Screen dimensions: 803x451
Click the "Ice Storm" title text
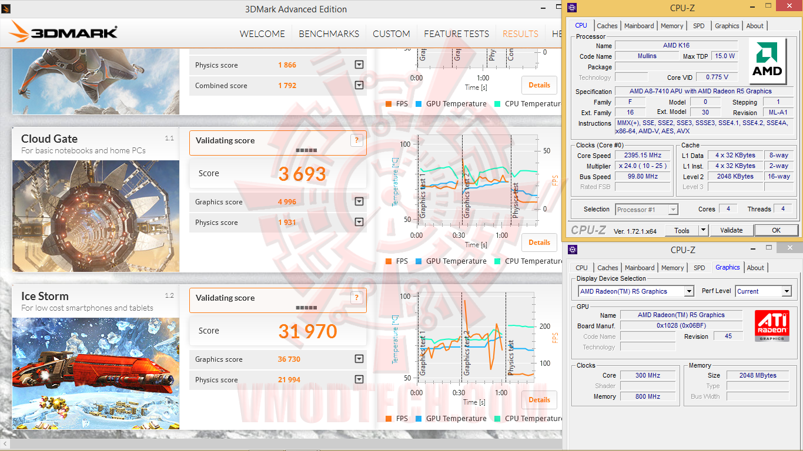point(45,297)
